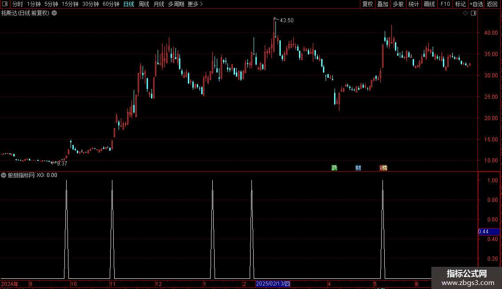Click the 多股 multi-stock button
This screenshot has width=502, height=289.
click(398, 4)
